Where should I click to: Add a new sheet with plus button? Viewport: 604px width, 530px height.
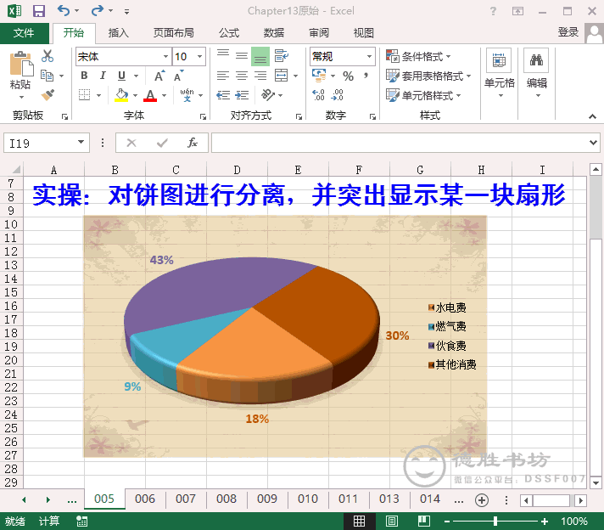482,500
